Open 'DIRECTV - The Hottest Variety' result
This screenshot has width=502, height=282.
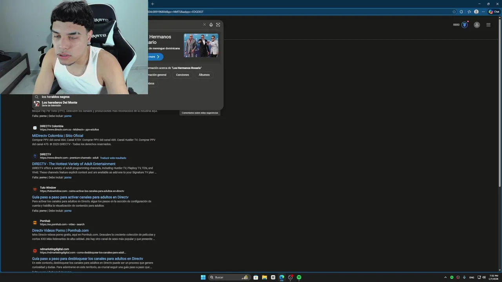(x=74, y=164)
